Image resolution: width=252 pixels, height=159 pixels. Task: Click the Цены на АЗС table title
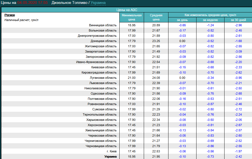coord(127,10)
